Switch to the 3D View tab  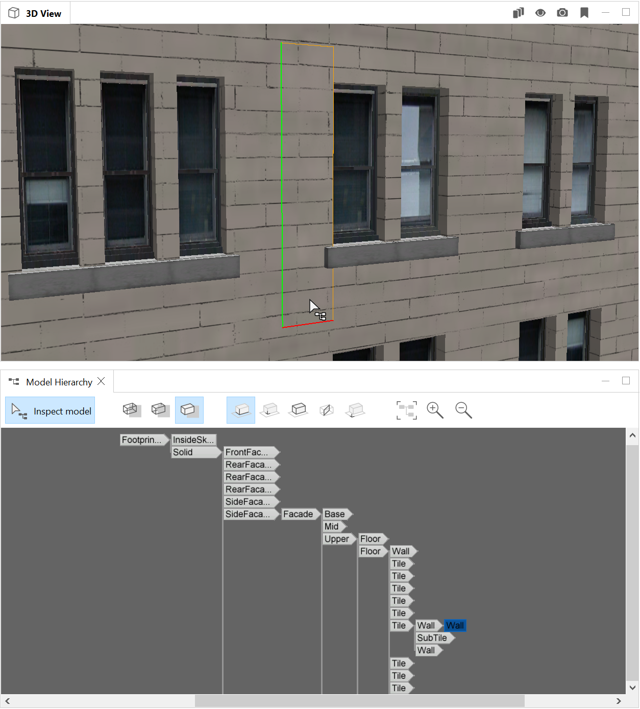coord(34,13)
